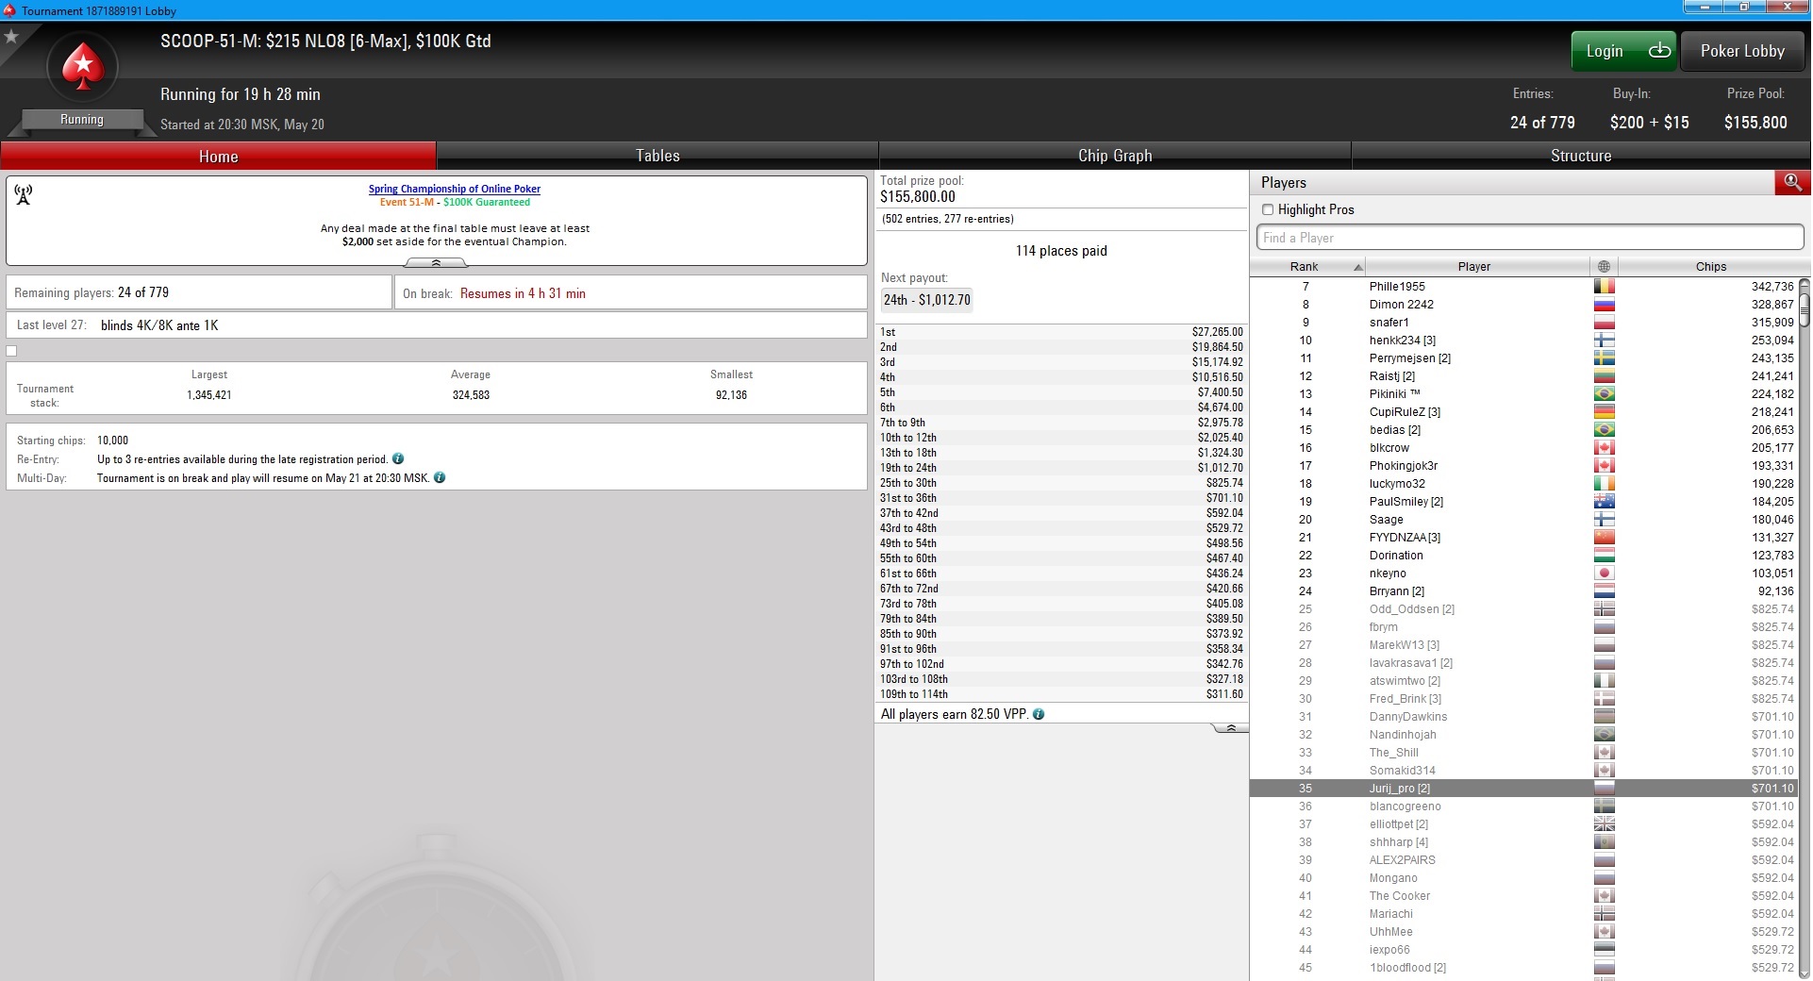Viewport: 1813px width, 981px height.
Task: Enable the Highlight Pros checkbox
Action: pos(1268,209)
